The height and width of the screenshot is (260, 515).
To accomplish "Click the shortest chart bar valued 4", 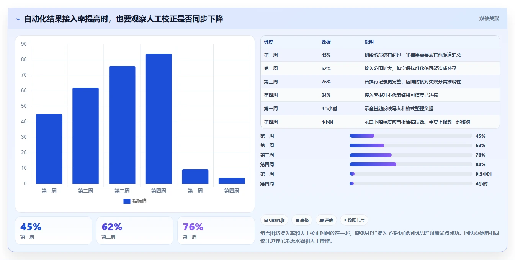I will click(232, 181).
